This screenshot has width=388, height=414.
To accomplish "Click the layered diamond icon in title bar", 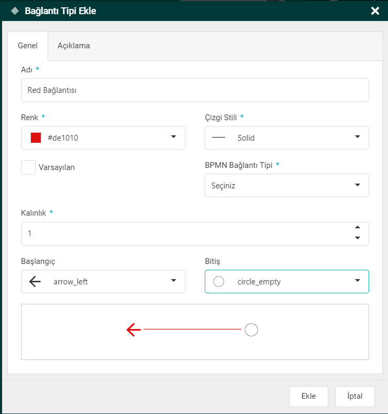I will point(15,10).
